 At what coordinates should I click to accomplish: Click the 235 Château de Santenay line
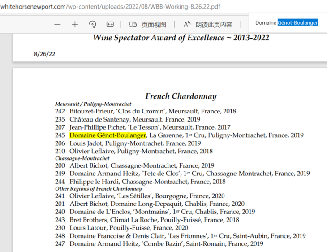[128, 119]
